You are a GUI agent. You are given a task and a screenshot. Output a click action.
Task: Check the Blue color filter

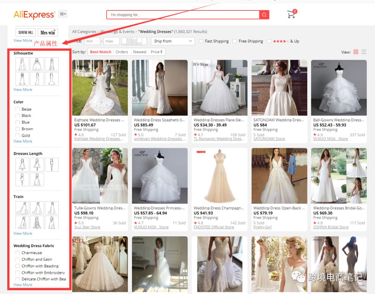pos(17,122)
